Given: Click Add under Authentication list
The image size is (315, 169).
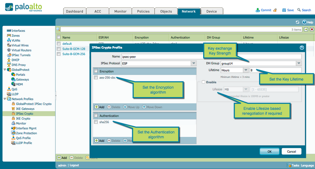Looking at the screenshot, I should (100, 141).
